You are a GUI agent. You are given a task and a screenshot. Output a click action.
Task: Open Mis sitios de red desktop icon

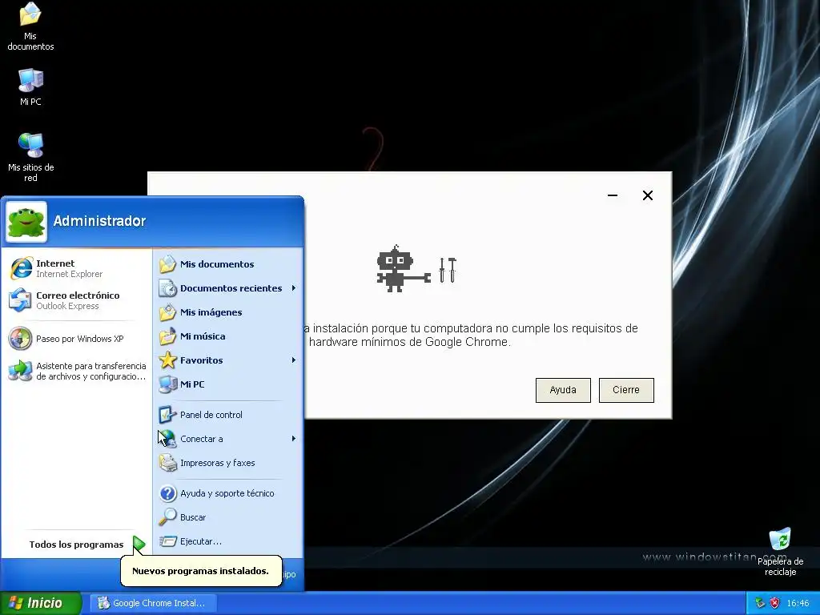[31, 157]
